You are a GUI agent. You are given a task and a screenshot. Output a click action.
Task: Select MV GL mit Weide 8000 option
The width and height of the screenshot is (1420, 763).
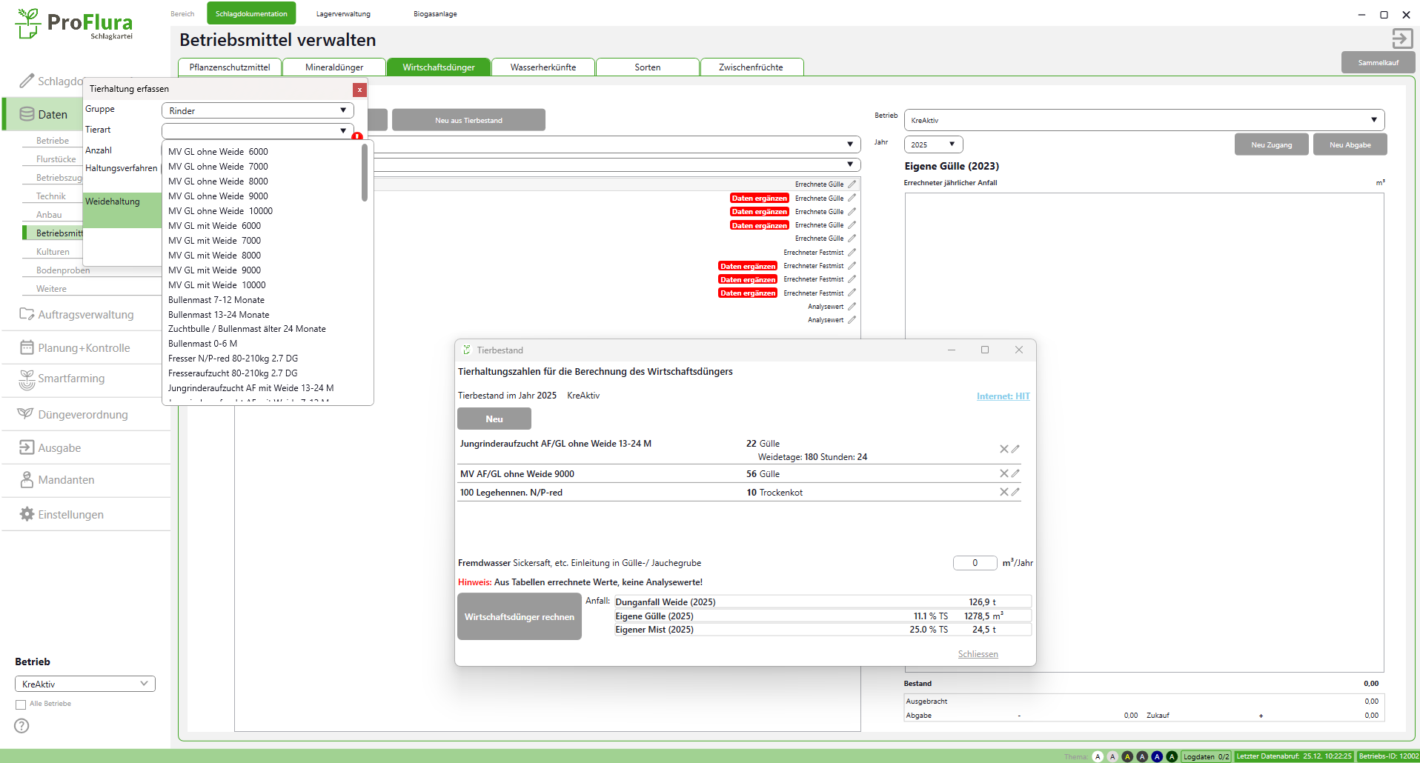(214, 256)
